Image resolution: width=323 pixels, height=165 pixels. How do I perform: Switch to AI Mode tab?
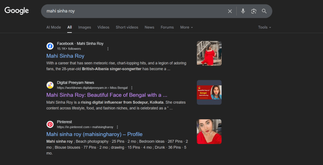point(54,27)
